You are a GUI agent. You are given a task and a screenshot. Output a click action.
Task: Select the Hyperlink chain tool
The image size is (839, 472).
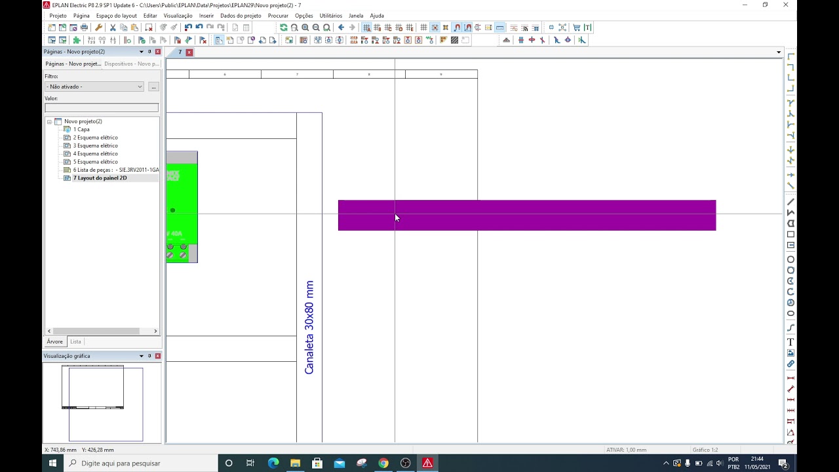[790, 364]
